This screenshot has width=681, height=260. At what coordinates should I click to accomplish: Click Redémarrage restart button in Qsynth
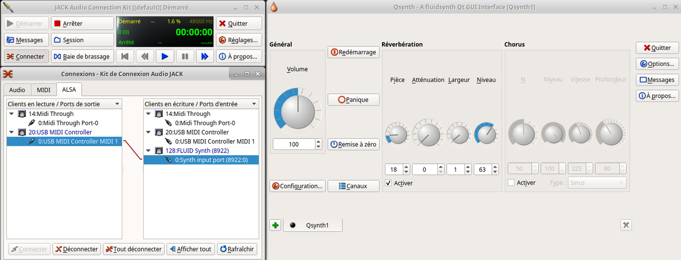coord(353,52)
